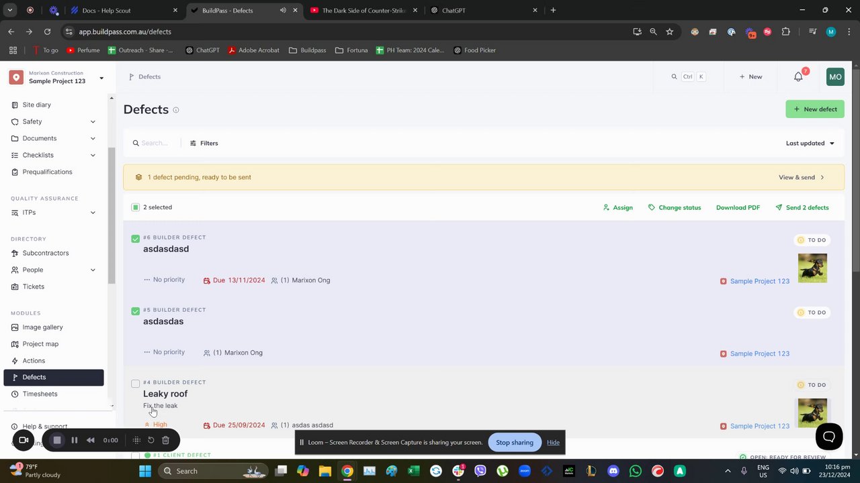This screenshot has width=860, height=483.
Task: Switch to the ChatGPT browser tab
Action: [x=484, y=10]
